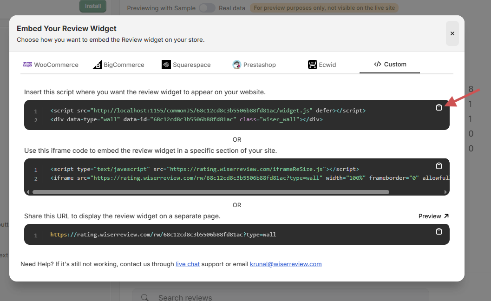
Task: Open the live chat support link
Action: (x=188, y=264)
